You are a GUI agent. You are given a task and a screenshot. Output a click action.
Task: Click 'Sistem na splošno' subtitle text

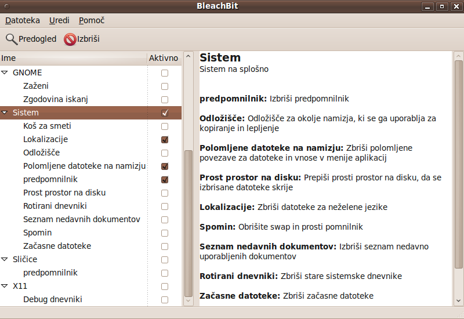pos(234,69)
